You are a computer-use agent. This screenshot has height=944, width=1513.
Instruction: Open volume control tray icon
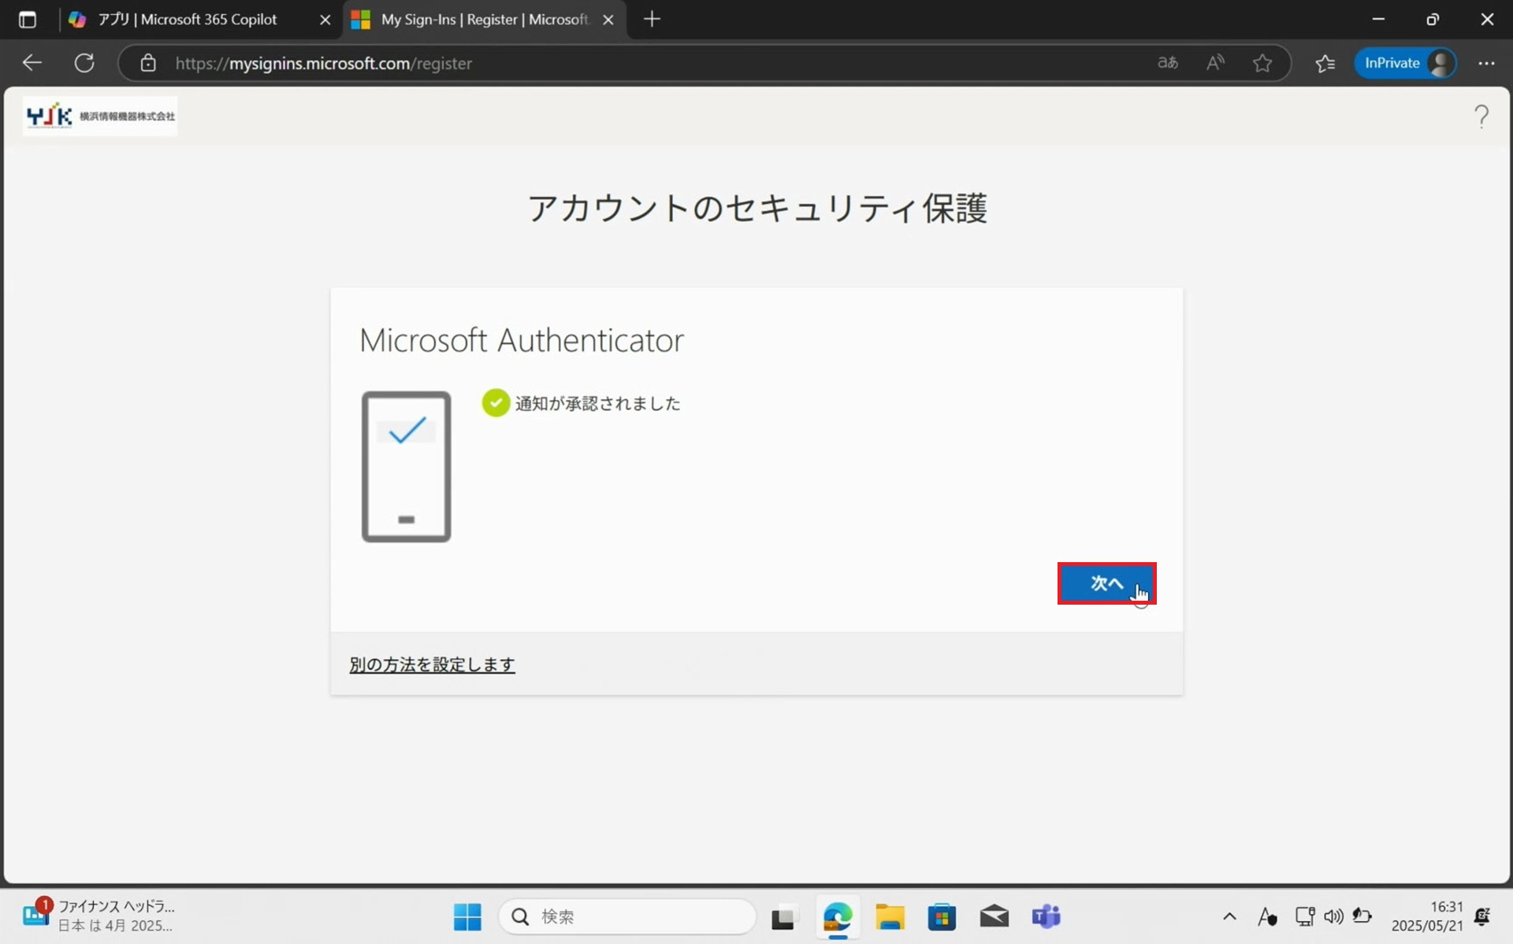pos(1333,916)
